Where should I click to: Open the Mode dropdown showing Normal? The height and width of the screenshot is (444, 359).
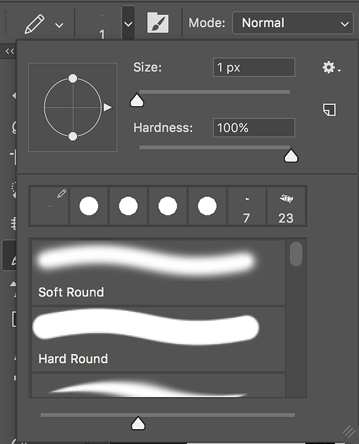coord(293,23)
